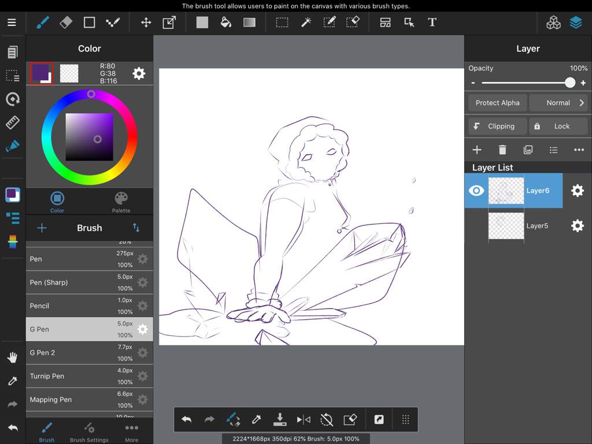
Task: Click the Opacity slider handle
Action: click(x=570, y=83)
